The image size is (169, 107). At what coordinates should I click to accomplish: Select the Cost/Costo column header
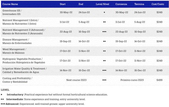pos(158,4)
